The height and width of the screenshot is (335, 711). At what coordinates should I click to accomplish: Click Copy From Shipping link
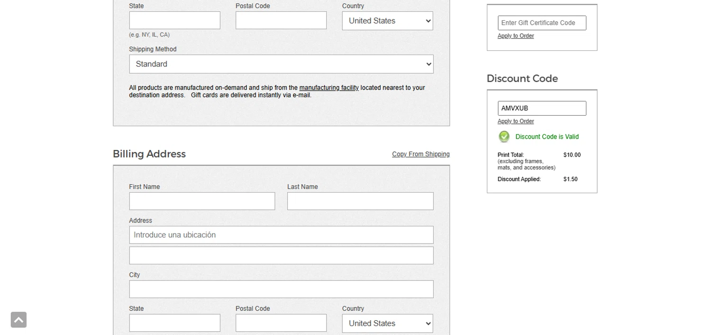(x=421, y=154)
